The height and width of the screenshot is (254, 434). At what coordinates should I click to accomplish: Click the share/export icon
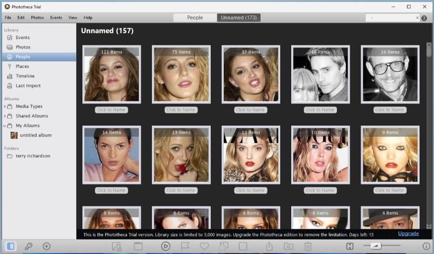[270, 246]
